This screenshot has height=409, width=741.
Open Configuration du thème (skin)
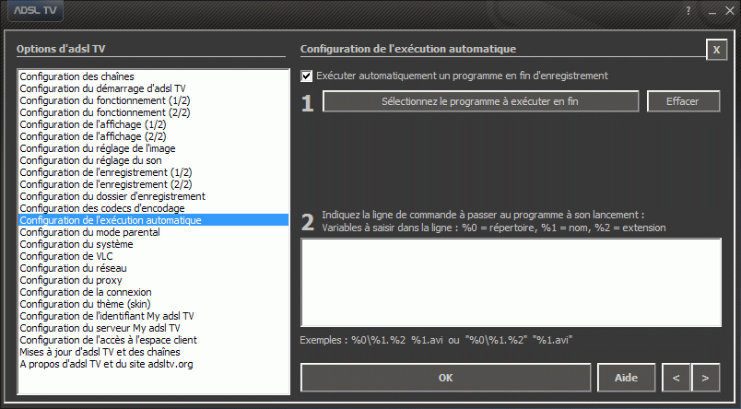[154, 304]
